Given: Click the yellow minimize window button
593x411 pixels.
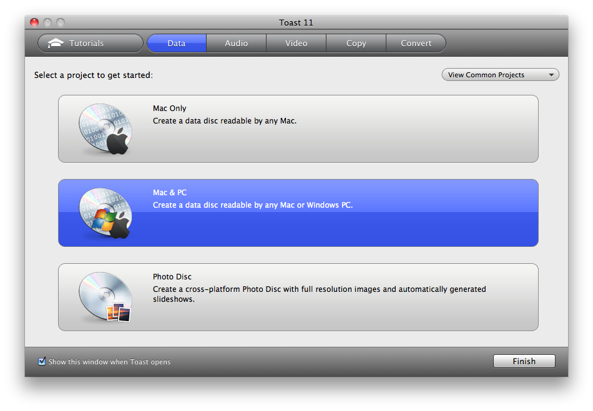Looking at the screenshot, I should (x=47, y=22).
